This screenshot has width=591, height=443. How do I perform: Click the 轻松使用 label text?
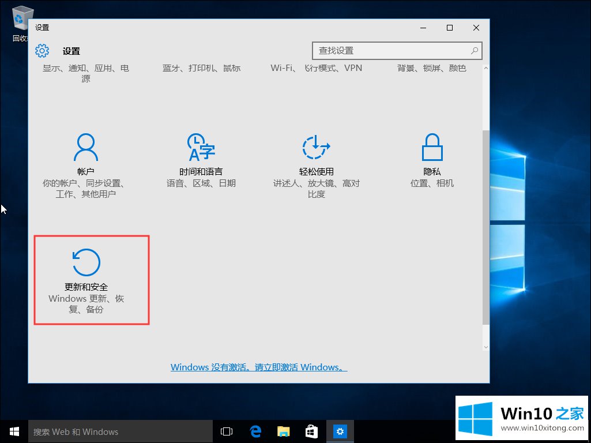[x=316, y=171]
